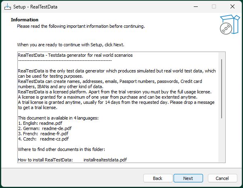Click the software box and disc icon
The height and width of the screenshot is (188, 243).
[230, 25]
